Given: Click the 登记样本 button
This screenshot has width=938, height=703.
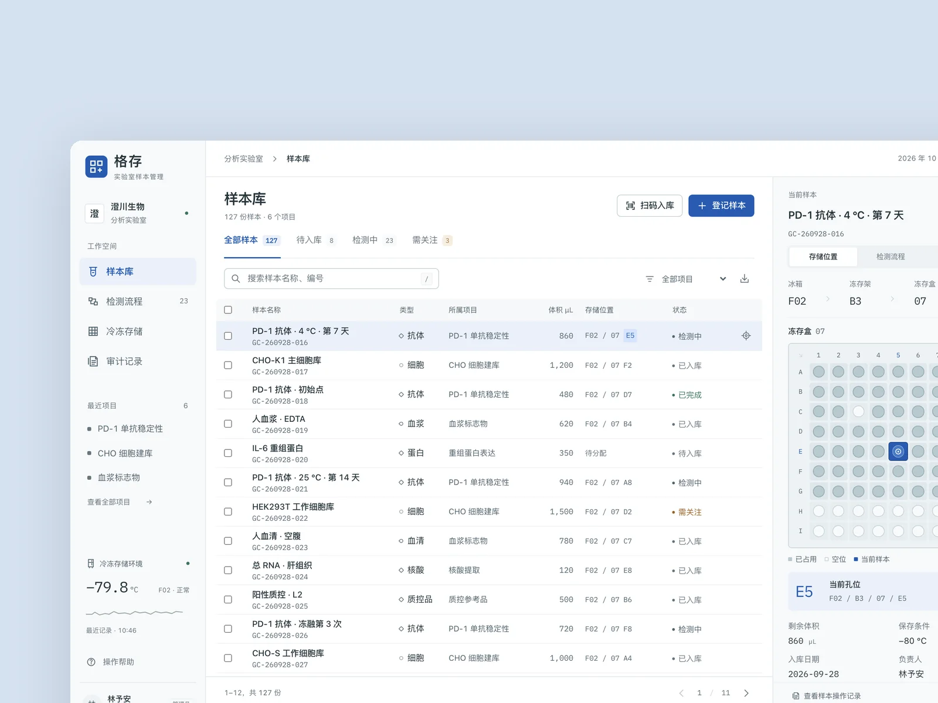Looking at the screenshot, I should (x=721, y=206).
